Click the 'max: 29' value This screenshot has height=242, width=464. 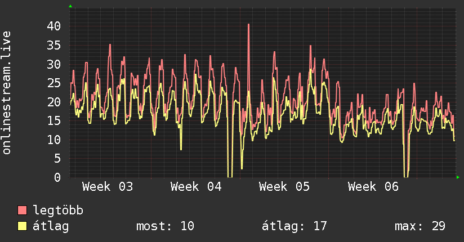point(420,226)
